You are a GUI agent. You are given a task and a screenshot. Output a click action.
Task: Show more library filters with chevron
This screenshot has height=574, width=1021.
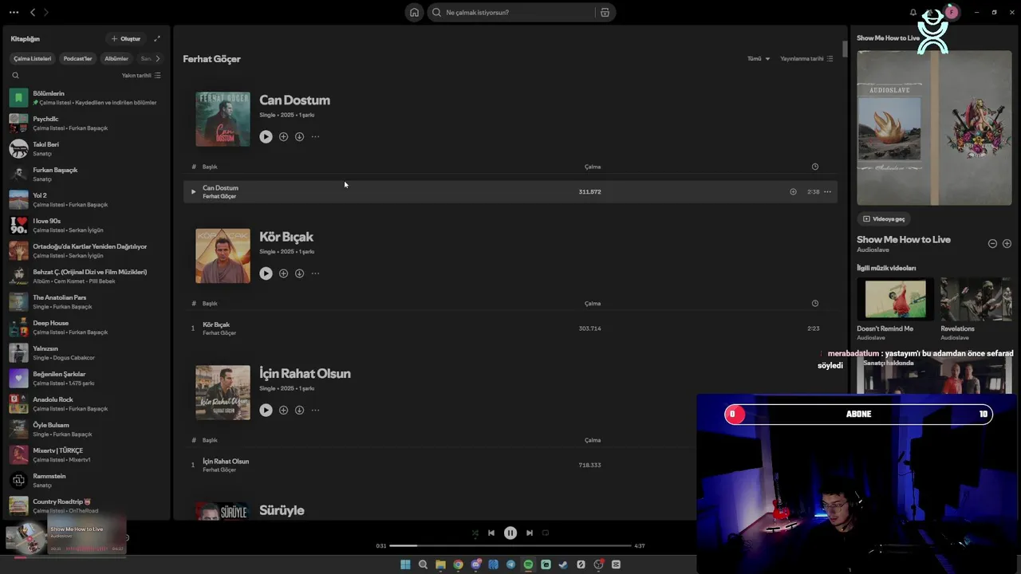[157, 58]
